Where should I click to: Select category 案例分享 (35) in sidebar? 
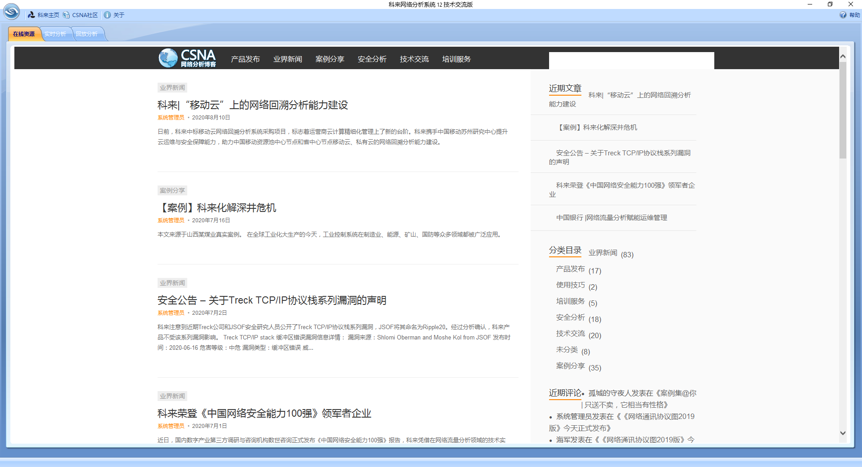tap(571, 366)
